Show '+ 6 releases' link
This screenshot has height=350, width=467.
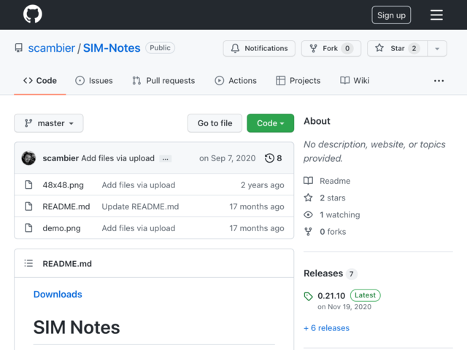[326, 328]
